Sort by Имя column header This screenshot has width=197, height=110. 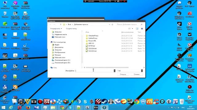(87, 32)
